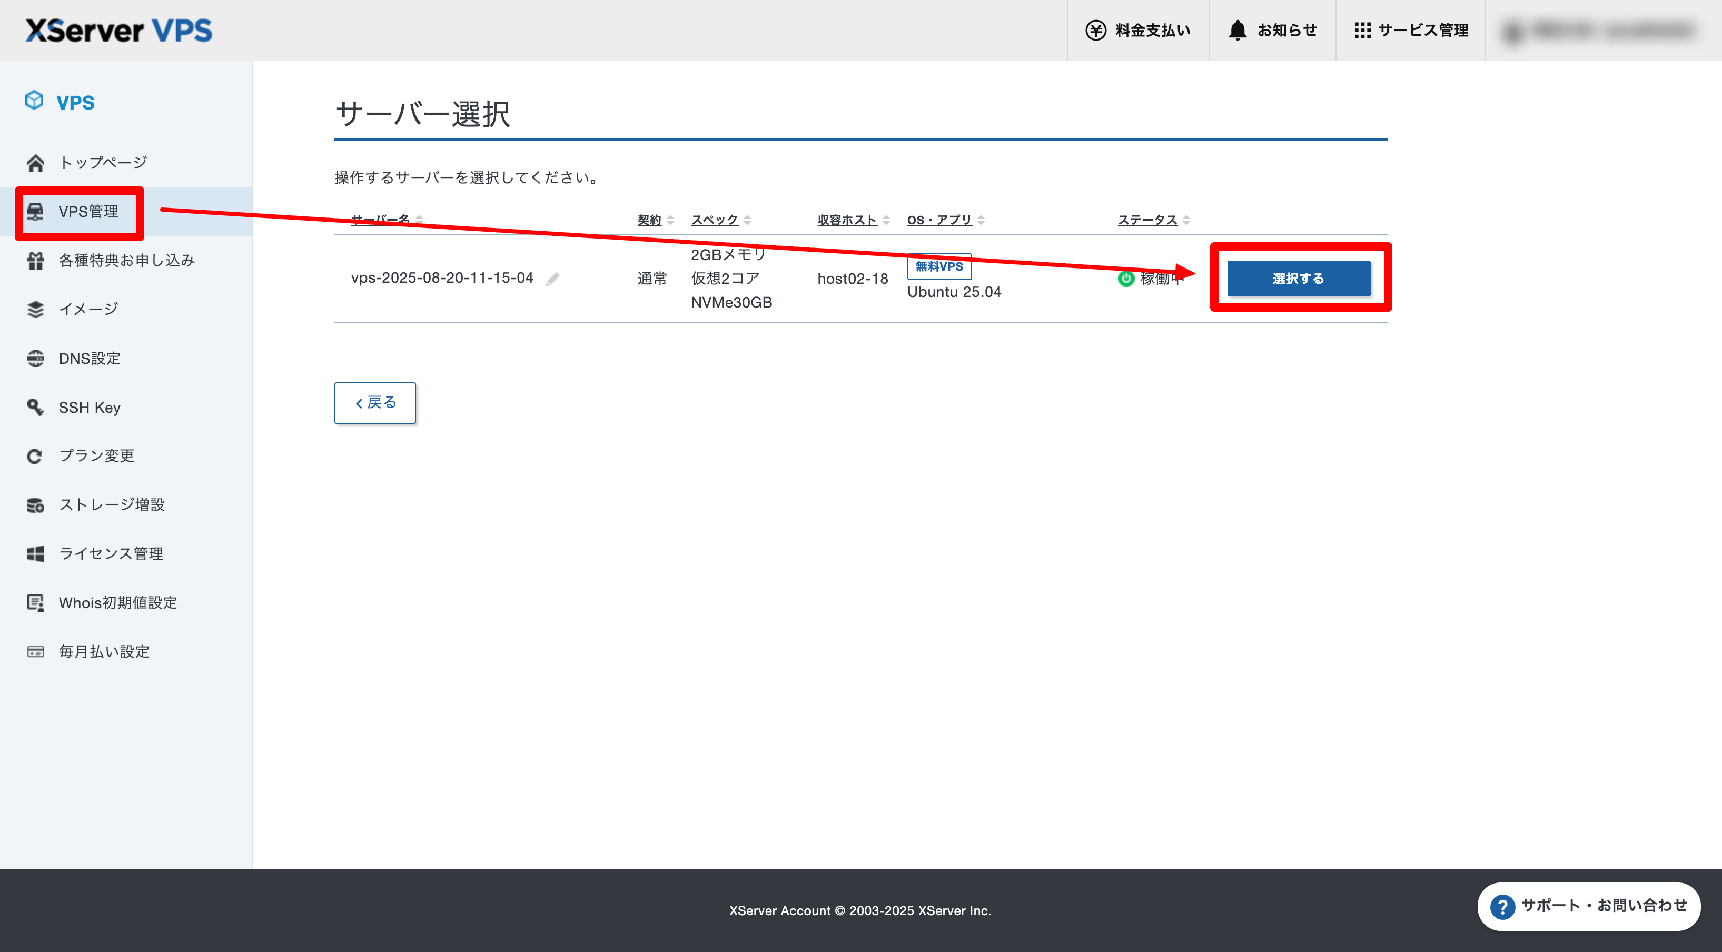
Task: Click the pencil edit icon beside server name
Action: tap(552, 279)
